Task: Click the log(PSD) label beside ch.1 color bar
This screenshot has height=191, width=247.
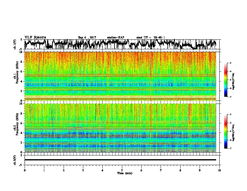Action: pyautogui.click(x=234, y=81)
